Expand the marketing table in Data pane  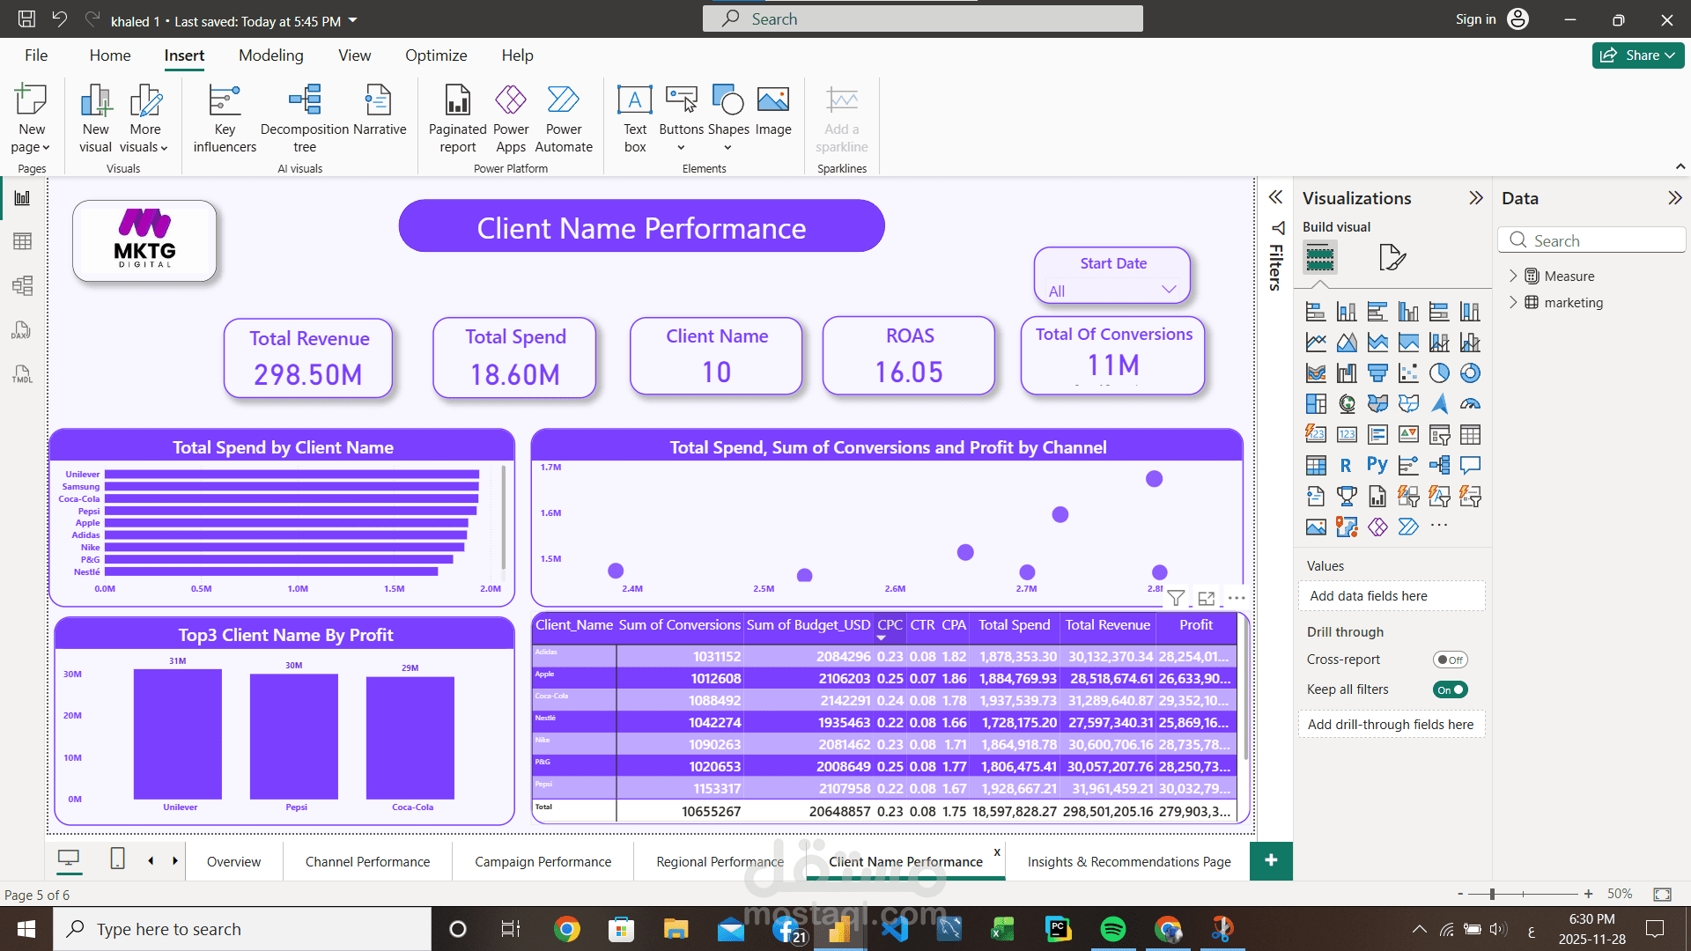pyautogui.click(x=1513, y=302)
